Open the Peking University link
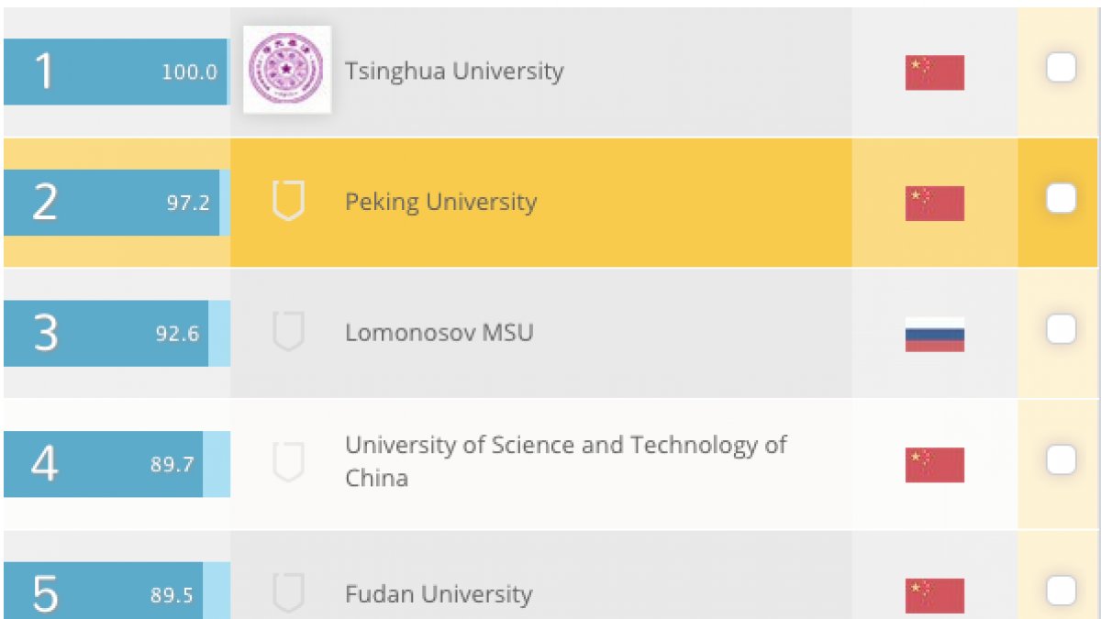 (440, 202)
